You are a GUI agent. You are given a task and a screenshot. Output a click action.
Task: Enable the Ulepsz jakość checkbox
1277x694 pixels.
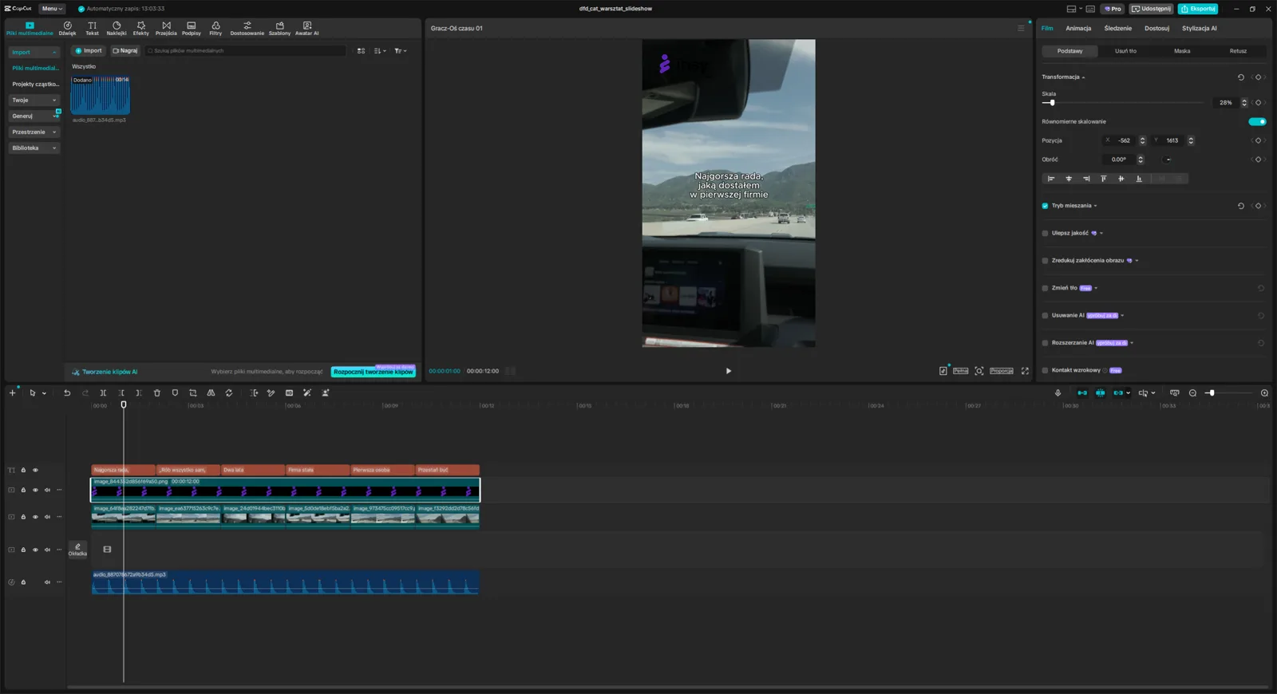click(x=1045, y=233)
